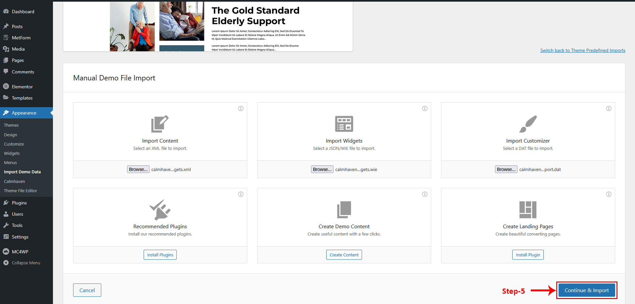
Task: Click the info icon on Import Customizer card
Action: pos(609,109)
